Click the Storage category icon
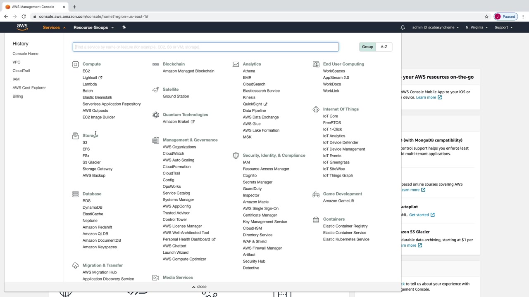Viewport: 529px width, 297px height. tap(75, 136)
